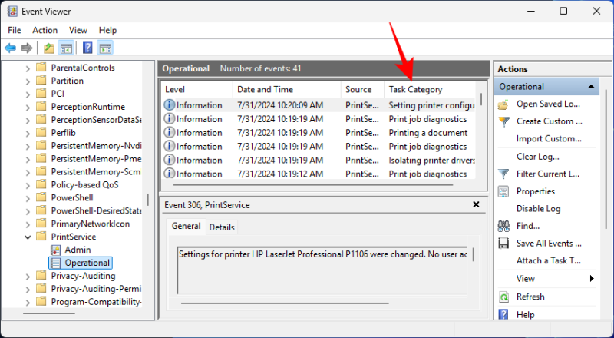Click the Find binoculars icon in Actions
The width and height of the screenshot is (614, 338).
(503, 226)
